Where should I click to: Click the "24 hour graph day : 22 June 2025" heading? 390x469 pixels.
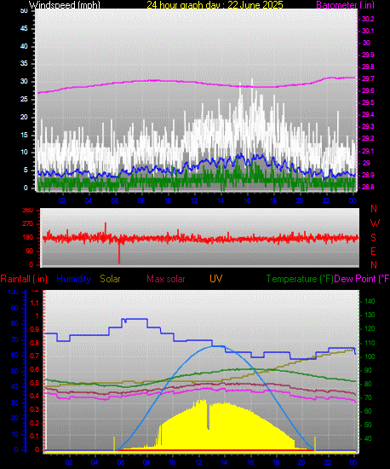[215, 5]
